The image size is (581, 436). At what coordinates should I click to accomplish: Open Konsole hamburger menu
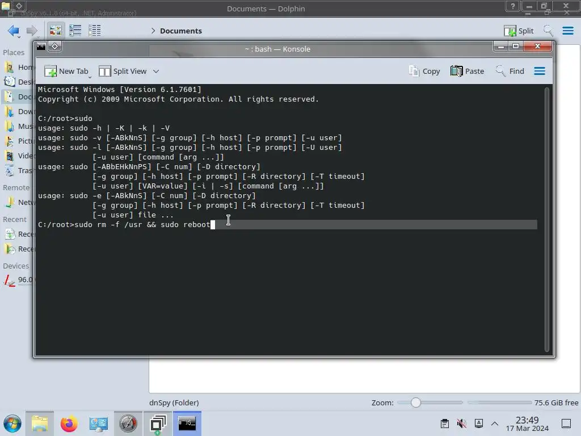(540, 71)
